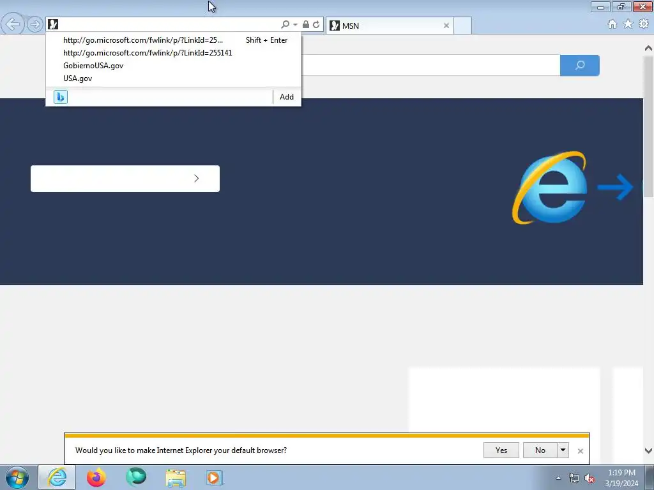Screen dimensions: 654x490
Task: Open the Tools gear menu
Action: 644,24
